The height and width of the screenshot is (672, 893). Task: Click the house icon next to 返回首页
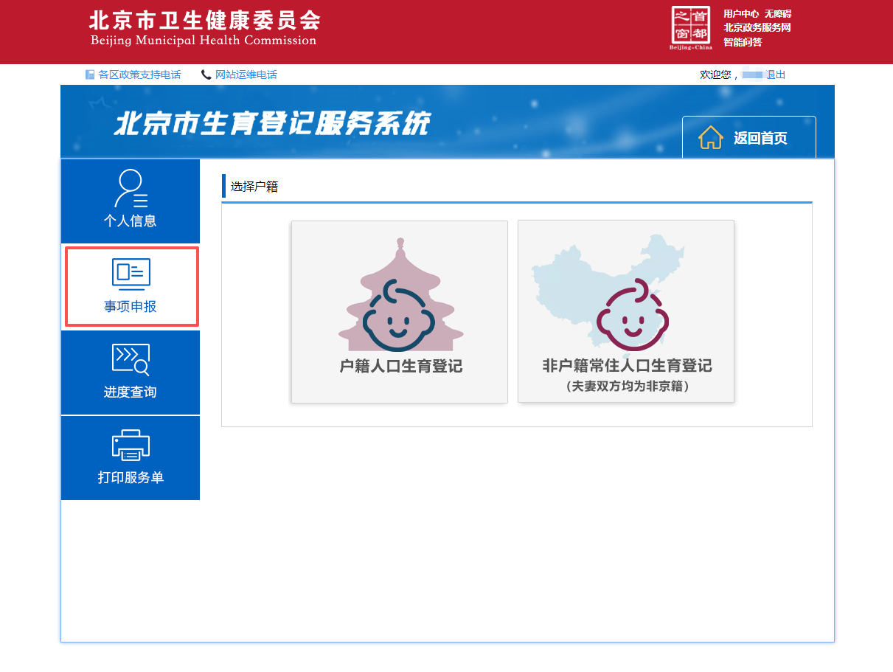click(710, 136)
